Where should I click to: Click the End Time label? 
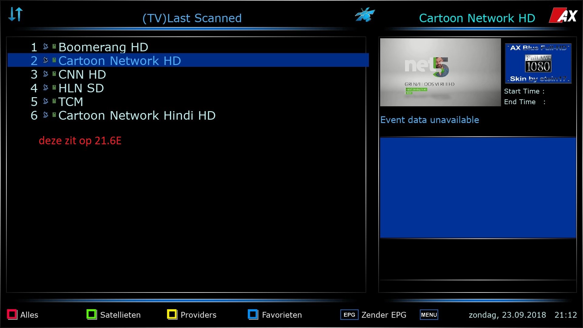click(525, 102)
